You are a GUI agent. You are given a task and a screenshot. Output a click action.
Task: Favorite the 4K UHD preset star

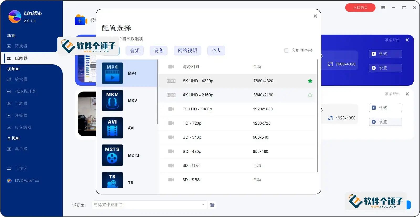point(310,95)
